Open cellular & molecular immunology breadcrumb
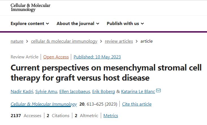The image size is (207, 125). (64, 41)
